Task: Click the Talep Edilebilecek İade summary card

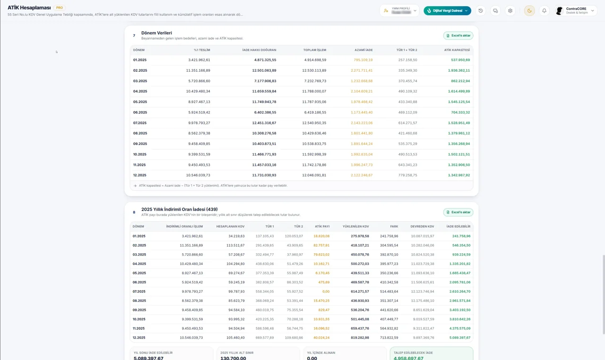Action: click(431, 354)
